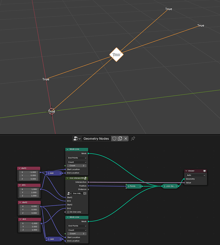Pin the current node tree
220x245 pixels.
click(133, 139)
